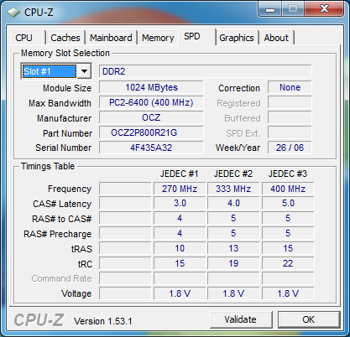The height and width of the screenshot is (337, 350).
Task: Click the CPU-Z application icon in title bar
Action: click(13, 13)
